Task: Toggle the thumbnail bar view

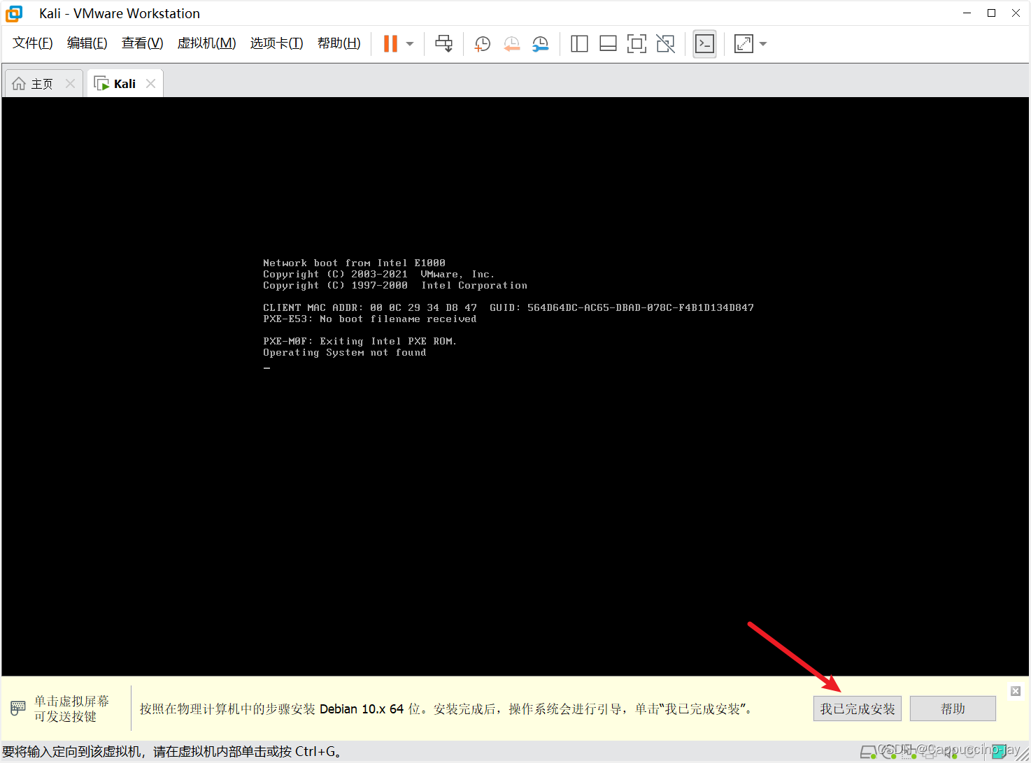Action: pos(608,44)
